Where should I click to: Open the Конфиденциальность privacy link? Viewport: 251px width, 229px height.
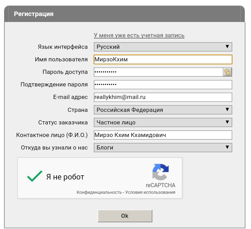pos(99,192)
